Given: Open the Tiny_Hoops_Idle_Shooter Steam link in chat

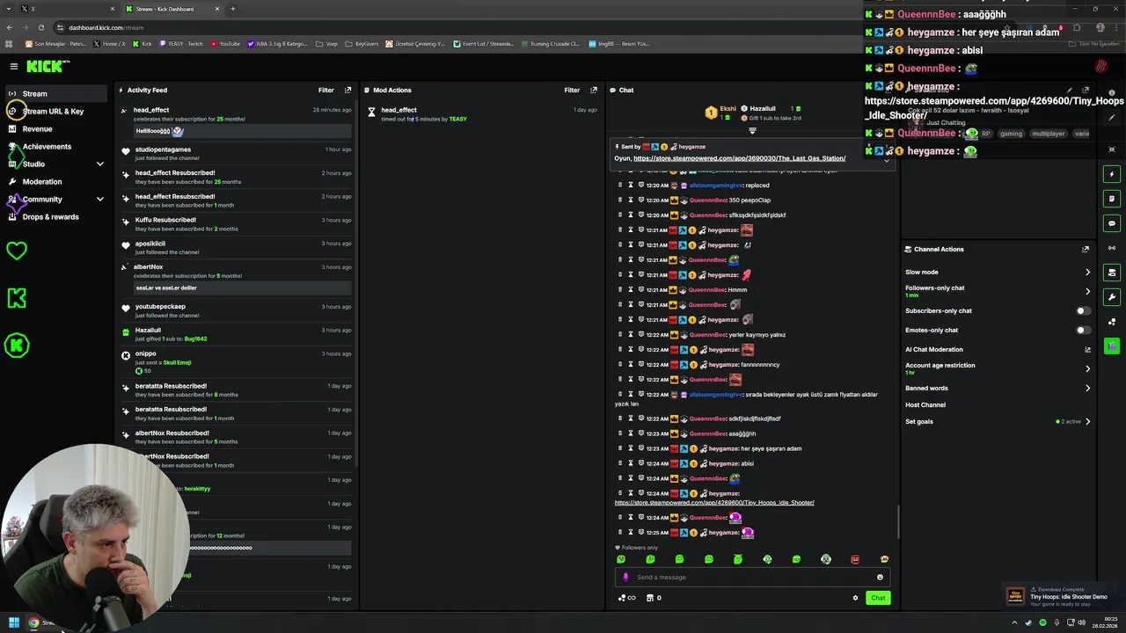Looking at the screenshot, I should tap(714, 503).
